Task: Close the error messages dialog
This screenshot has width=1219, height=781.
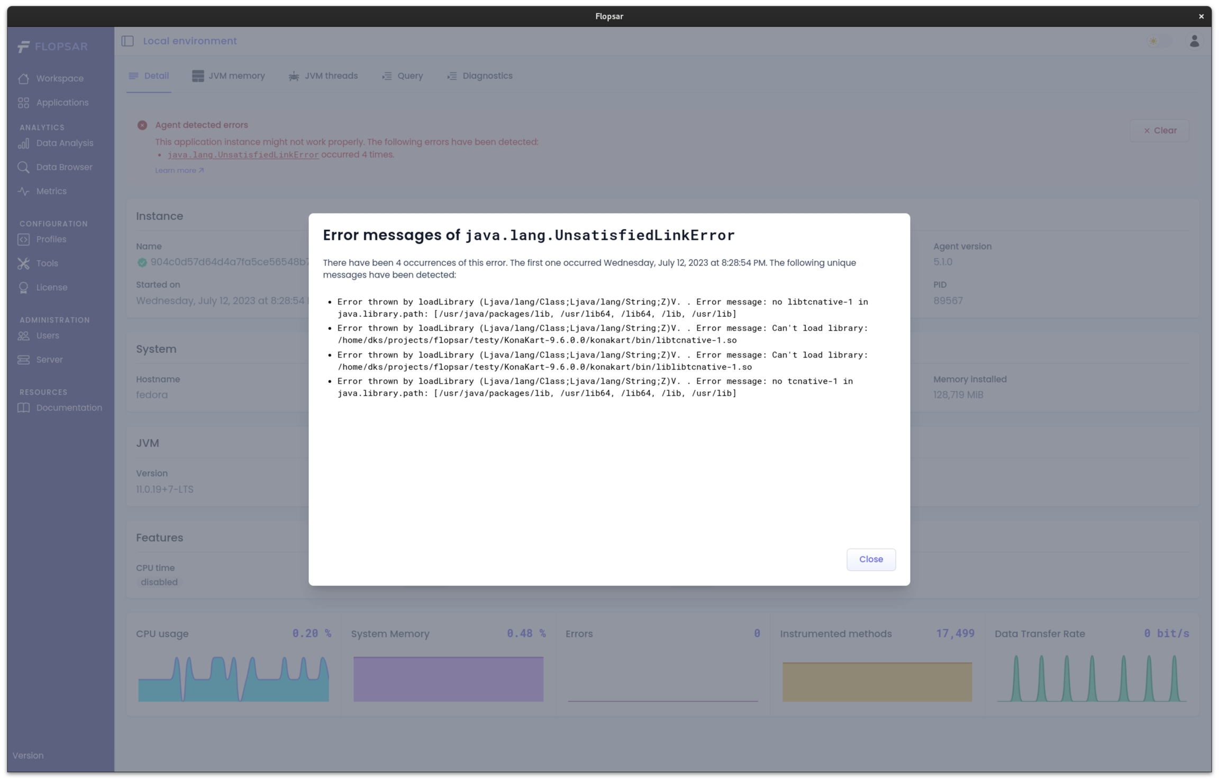Action: pos(870,559)
